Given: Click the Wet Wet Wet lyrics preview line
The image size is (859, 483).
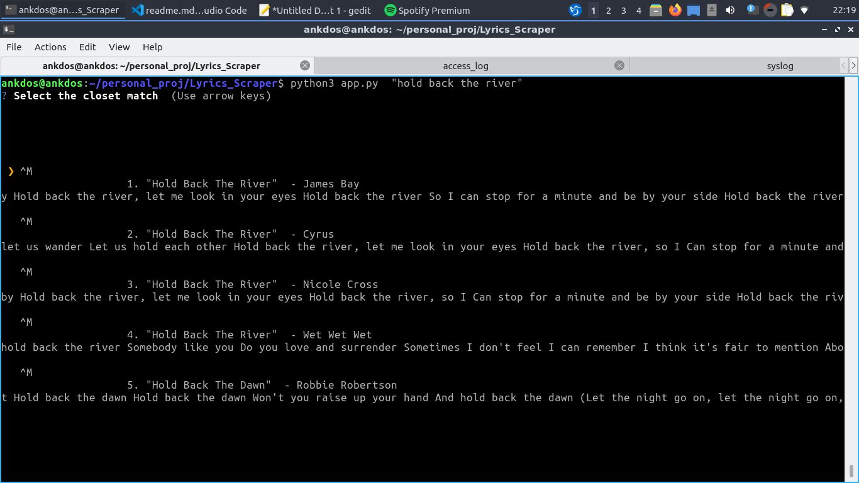Looking at the screenshot, I should [x=422, y=347].
